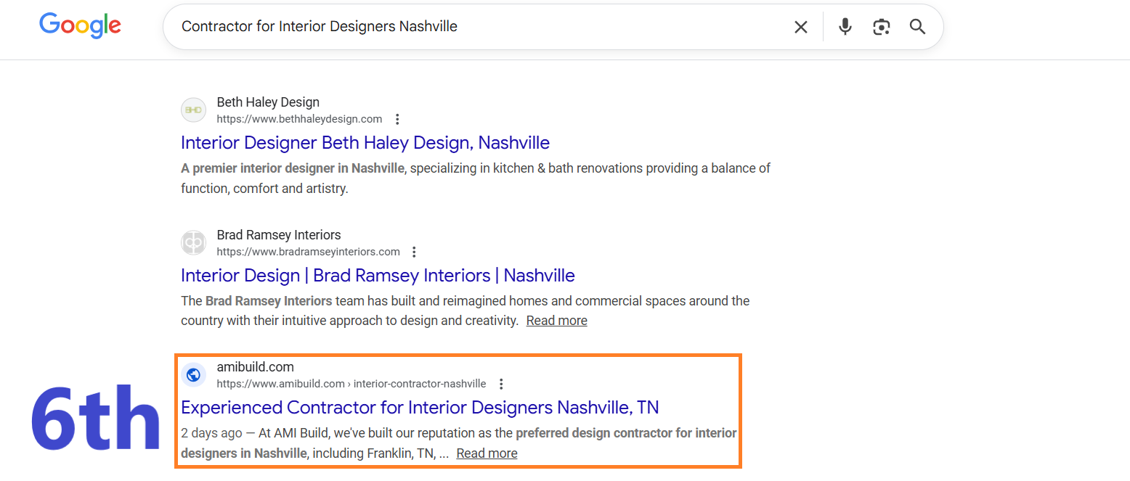Open the Interior Designer Beth Haley Design, Nashville link
The height and width of the screenshot is (481, 1130).
click(x=365, y=142)
